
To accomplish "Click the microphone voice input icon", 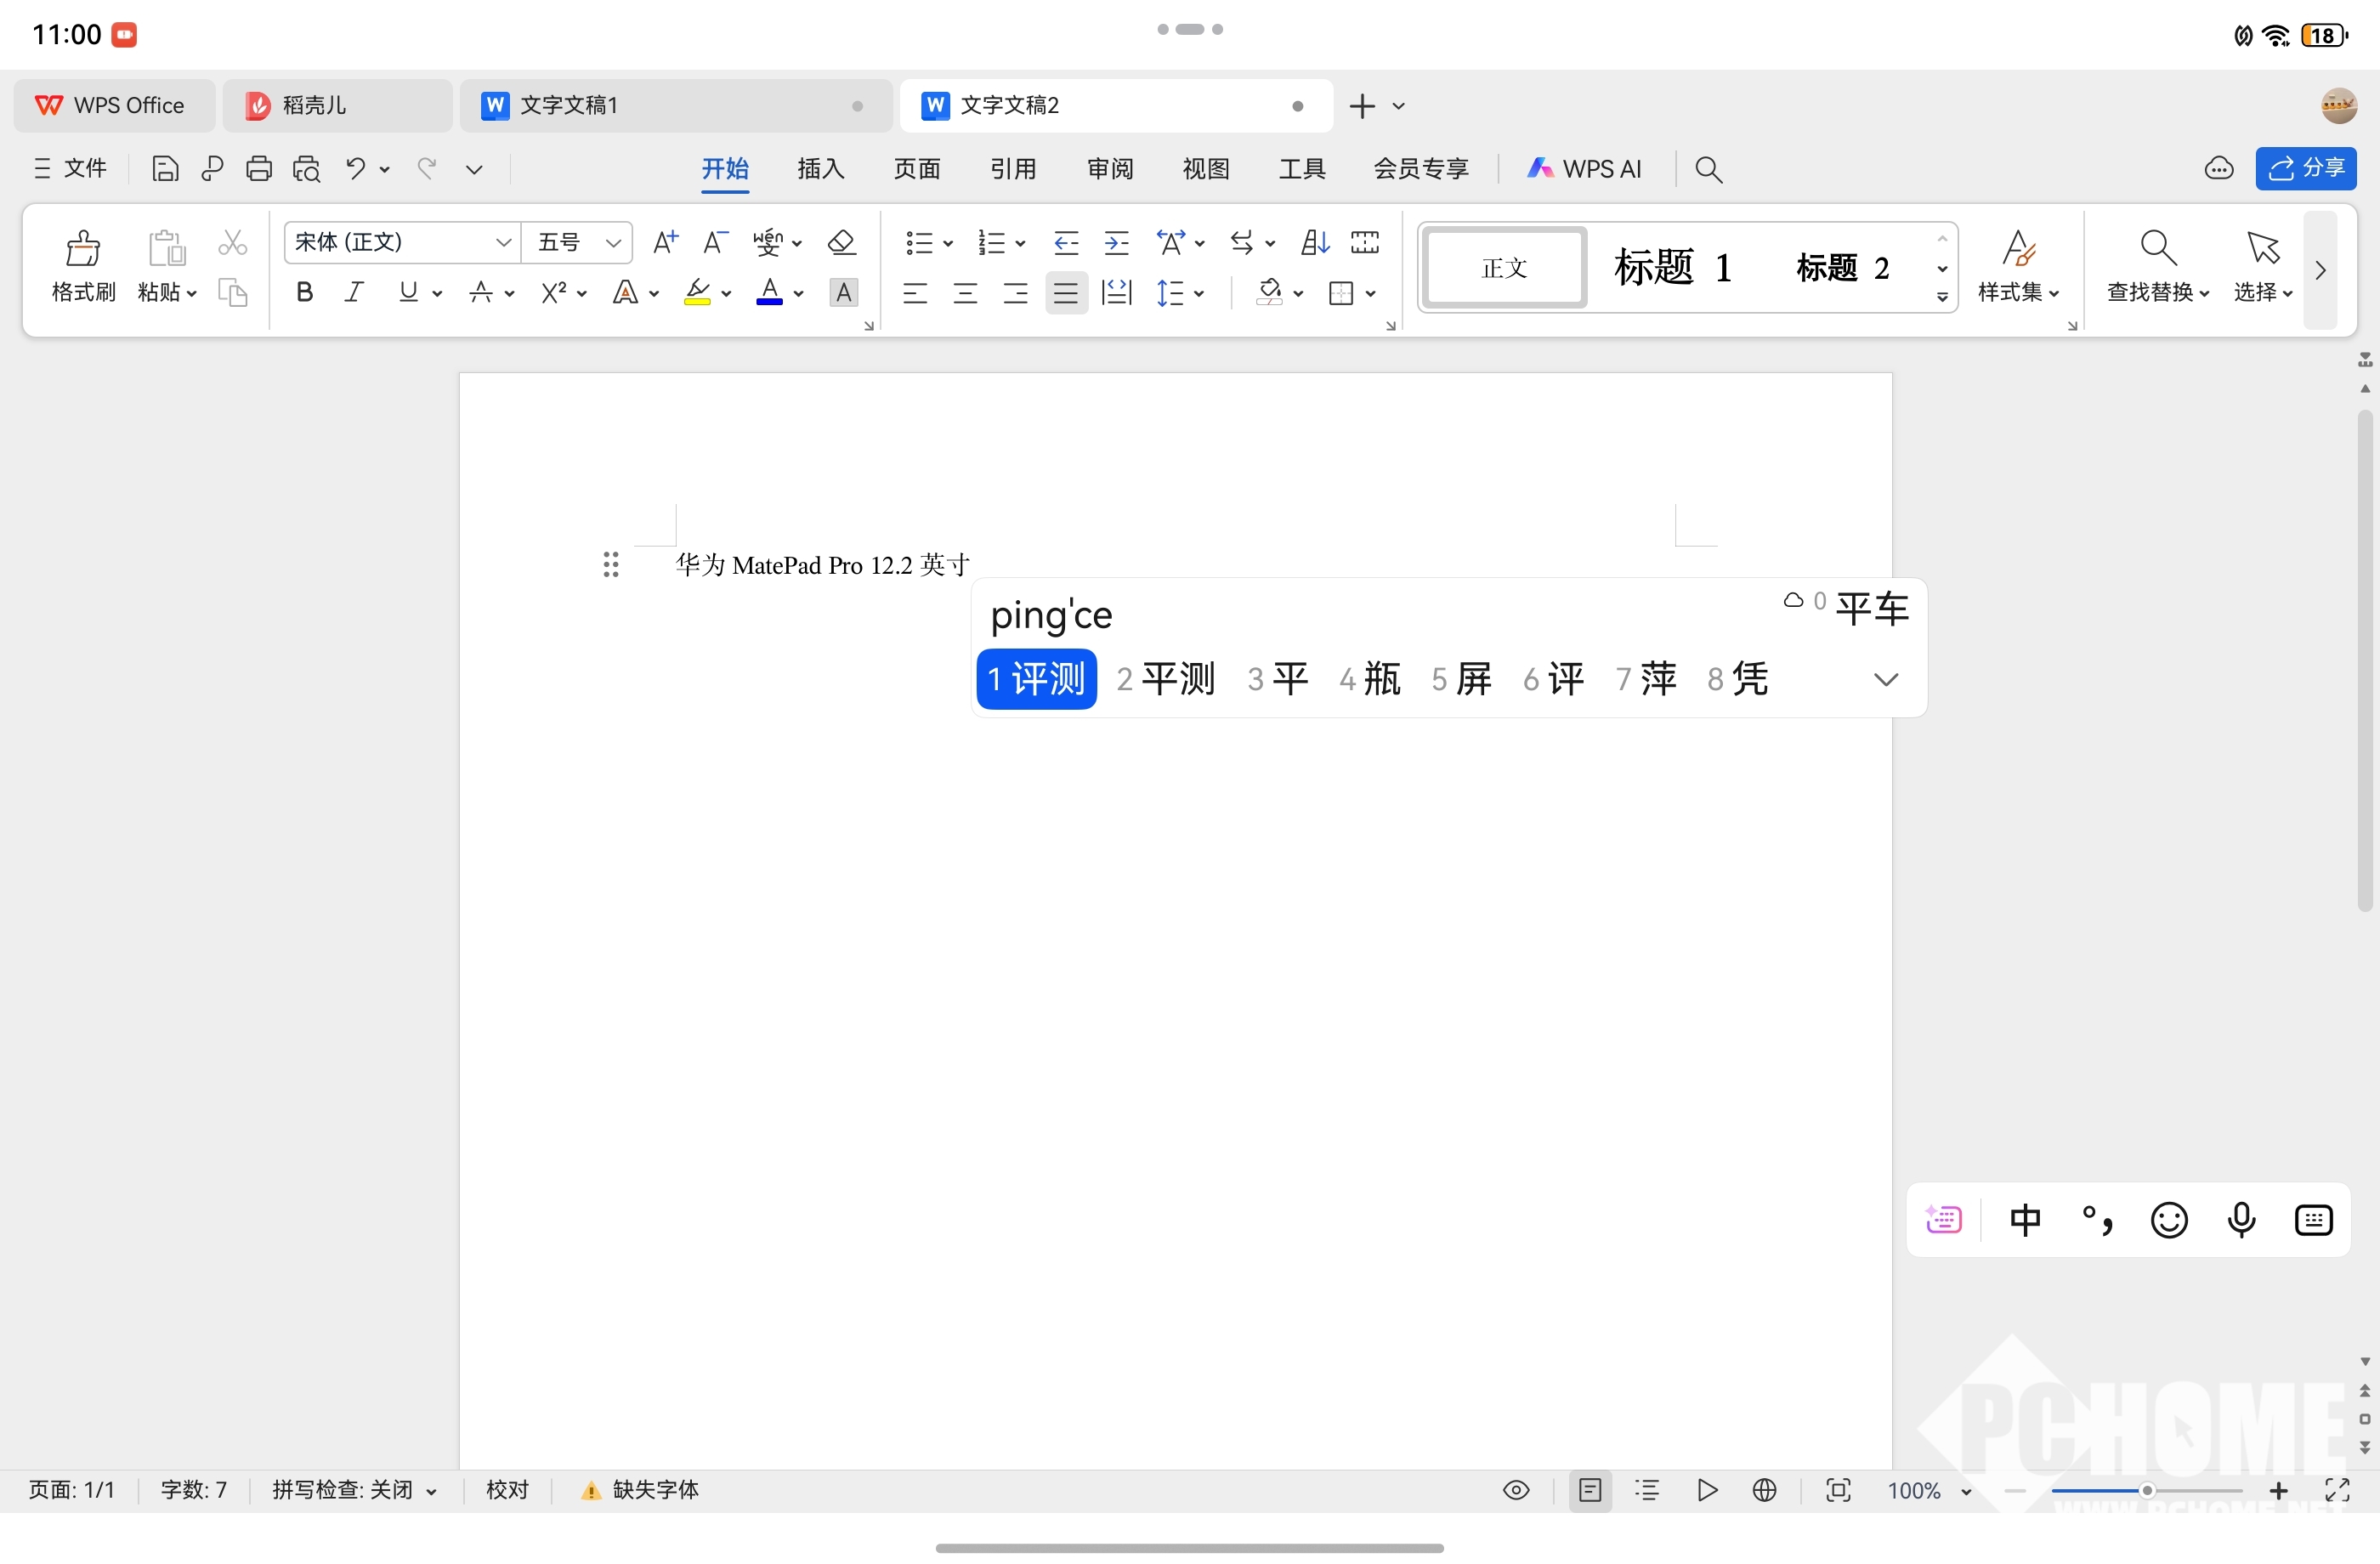I will coord(2242,1220).
